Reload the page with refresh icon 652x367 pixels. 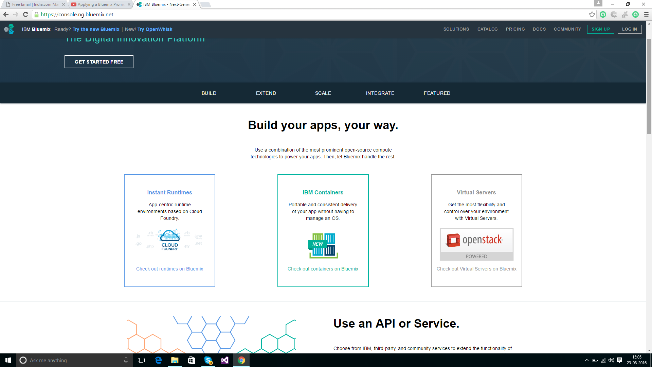25,14
